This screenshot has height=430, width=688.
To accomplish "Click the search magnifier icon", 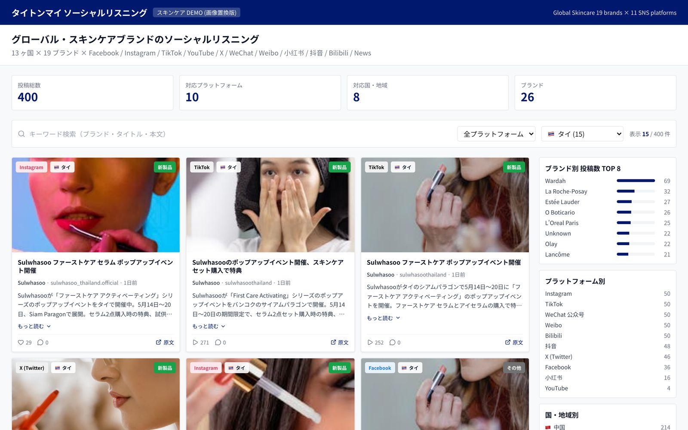I will 21,134.
